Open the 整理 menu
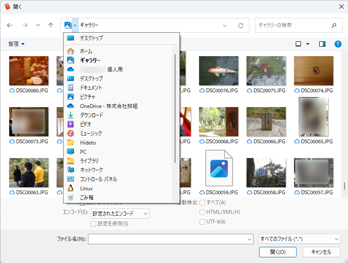The height and width of the screenshot is (263, 348). click(16, 44)
